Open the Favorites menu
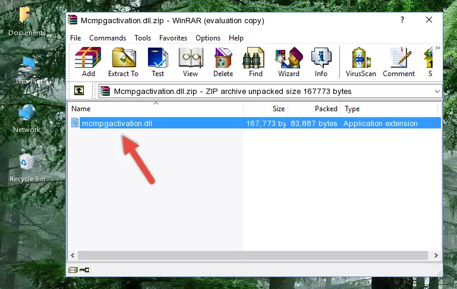This screenshot has width=457, height=289. click(x=173, y=38)
